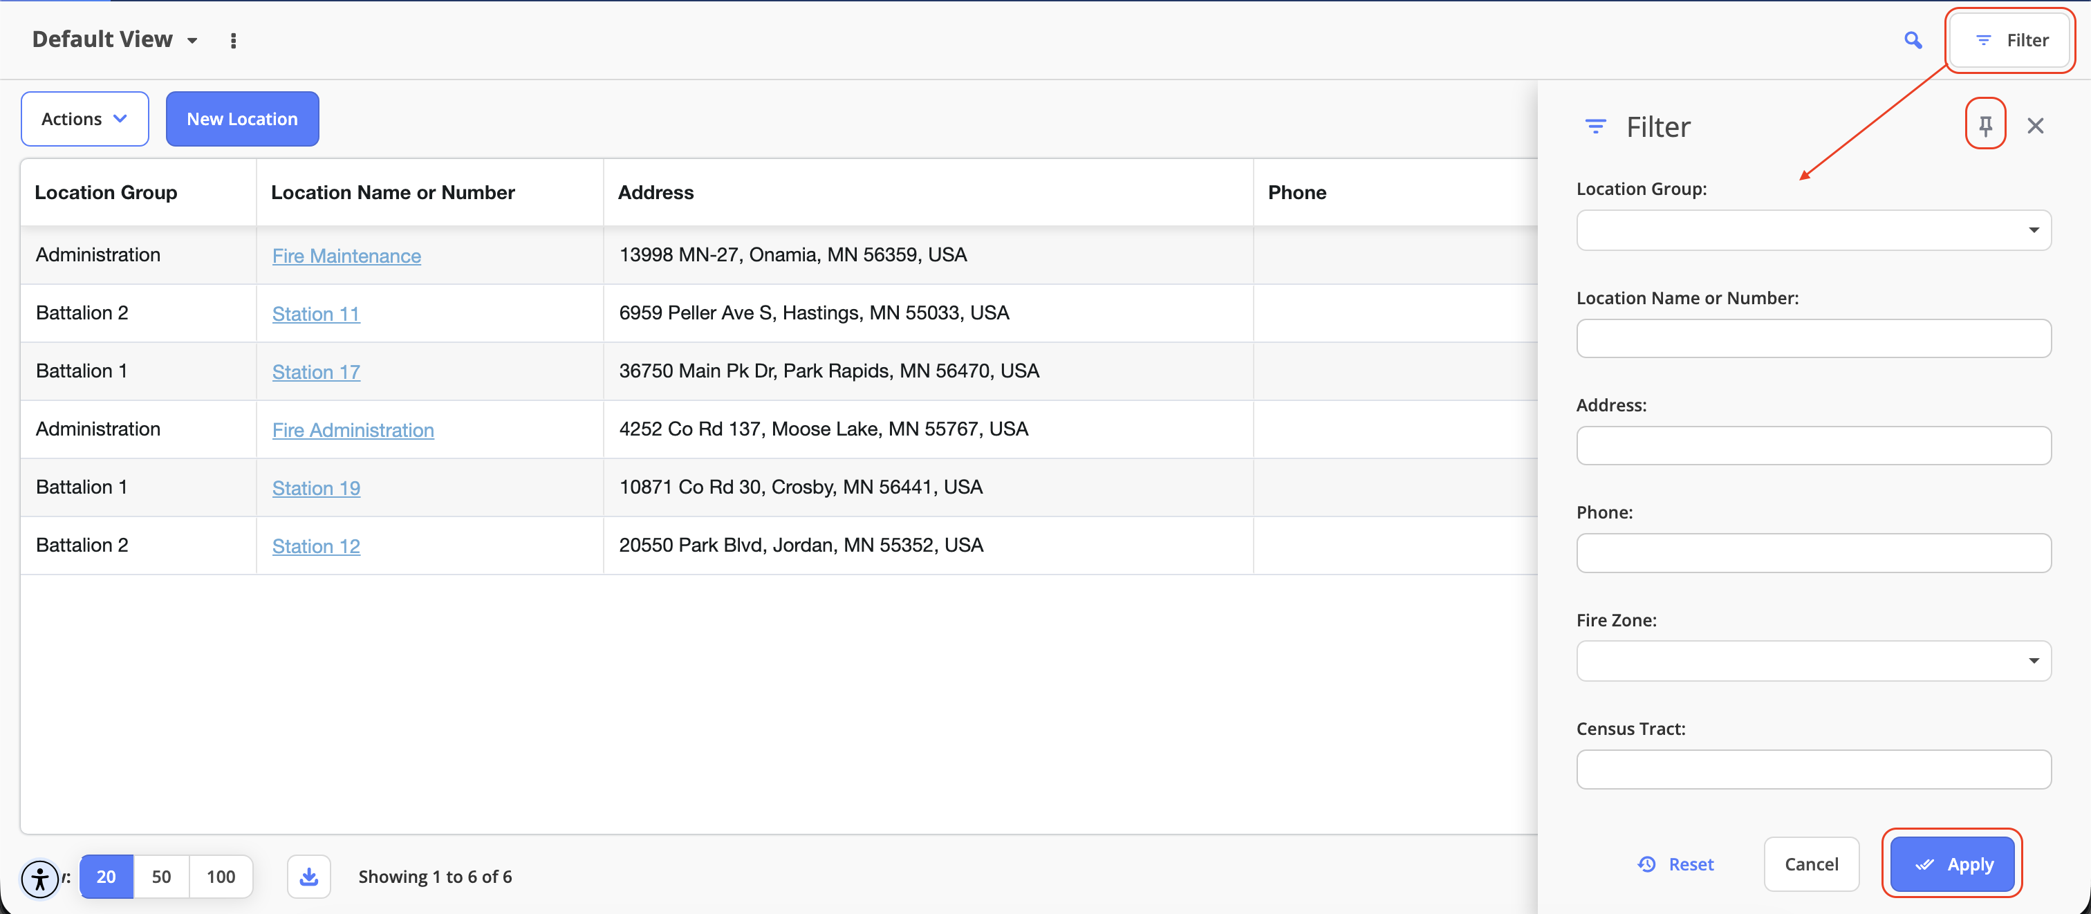Open the Actions dropdown
Image resolution: width=2091 pixels, height=914 pixels.
click(x=84, y=118)
